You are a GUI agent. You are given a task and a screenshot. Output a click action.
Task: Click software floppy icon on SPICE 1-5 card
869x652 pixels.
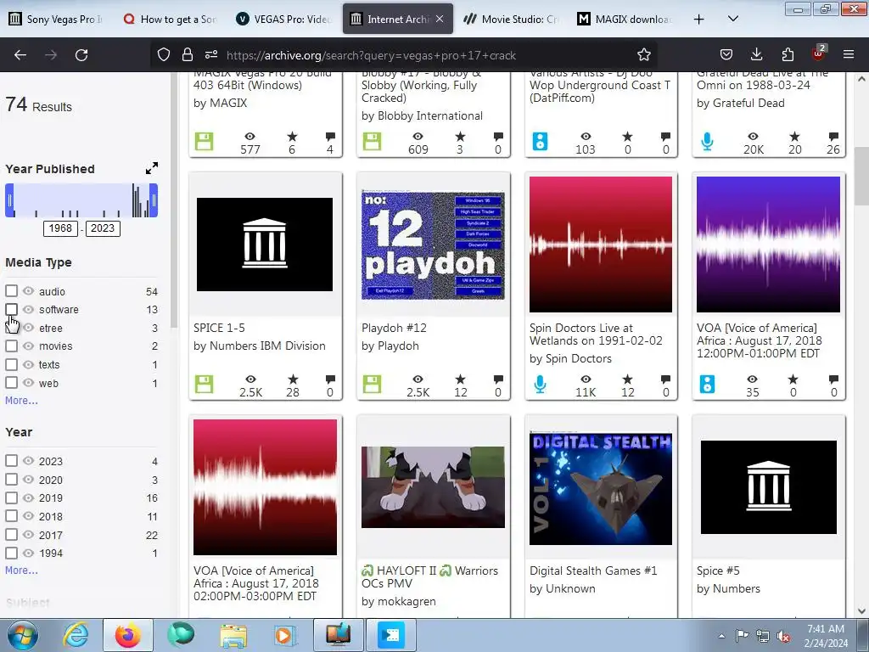204,385
